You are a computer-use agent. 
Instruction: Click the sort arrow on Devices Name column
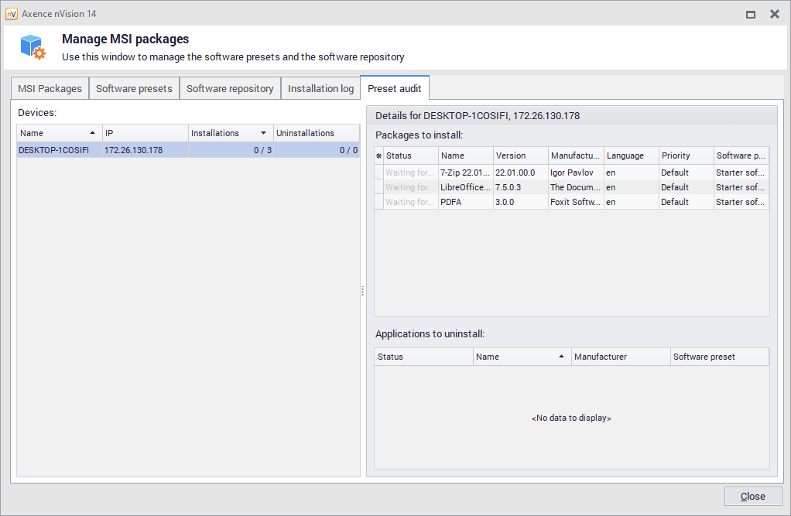click(93, 133)
